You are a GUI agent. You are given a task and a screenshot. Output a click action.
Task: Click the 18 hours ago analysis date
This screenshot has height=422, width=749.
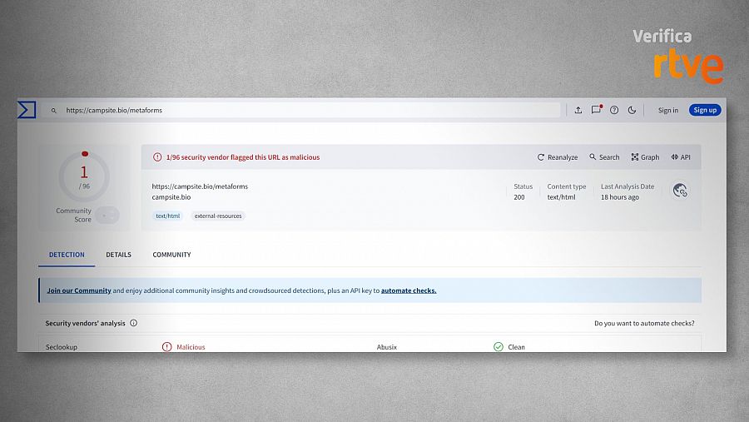(619, 197)
